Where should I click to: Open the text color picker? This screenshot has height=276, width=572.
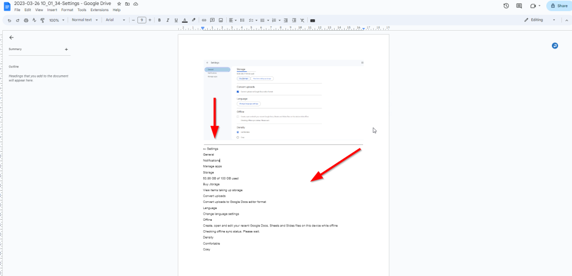coord(185,20)
